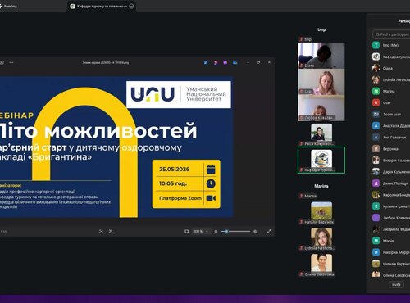Click the Раїса profile thumbnail

(x=321, y=133)
